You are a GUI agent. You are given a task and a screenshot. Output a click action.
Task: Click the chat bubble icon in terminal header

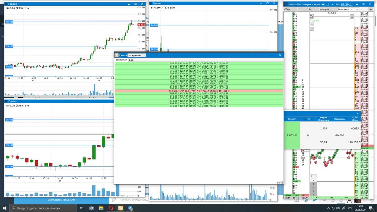[323, 5]
